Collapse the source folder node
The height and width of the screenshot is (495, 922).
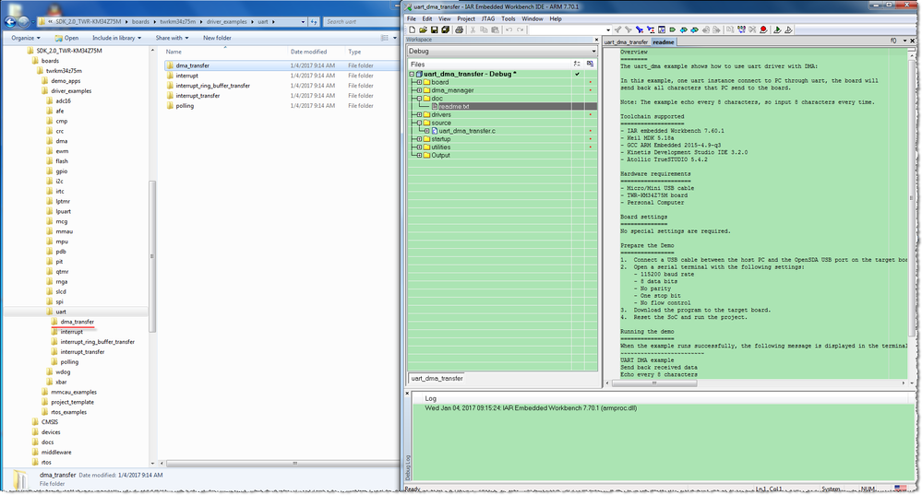419,123
